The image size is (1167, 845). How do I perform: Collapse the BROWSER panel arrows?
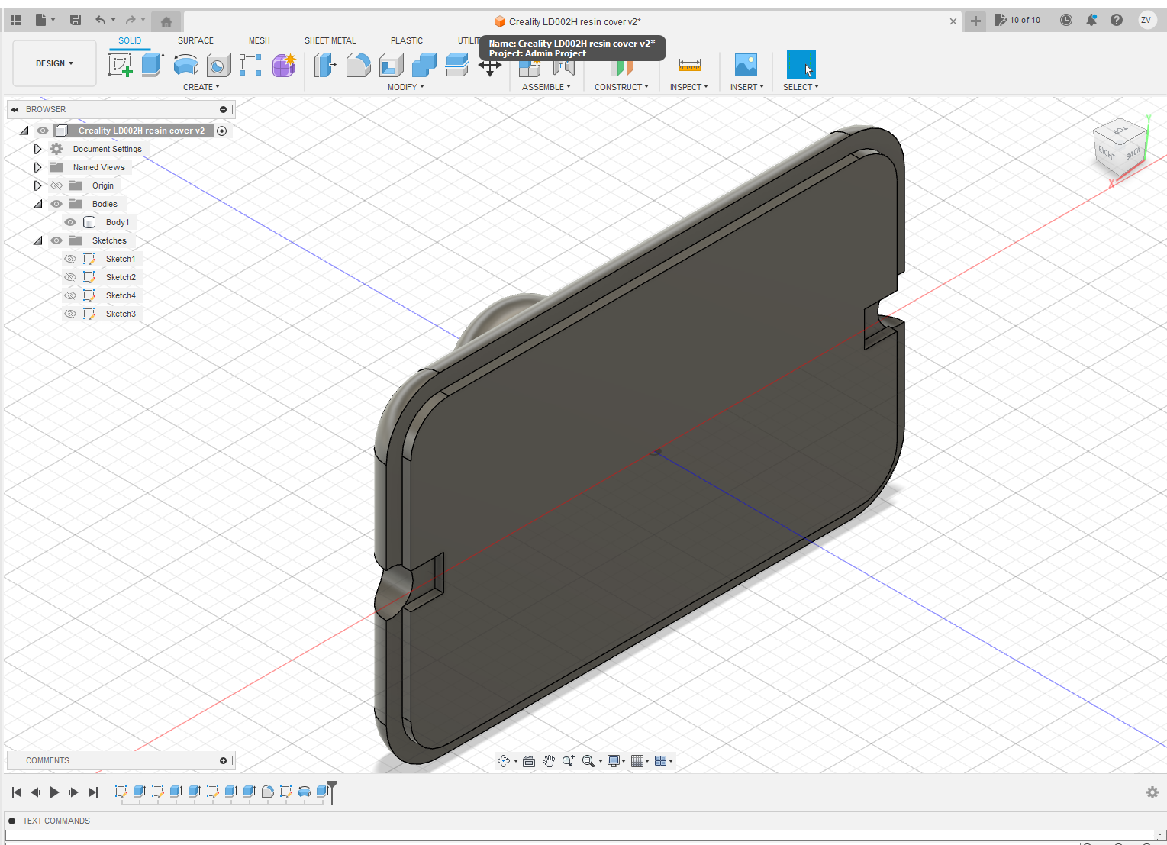15,109
